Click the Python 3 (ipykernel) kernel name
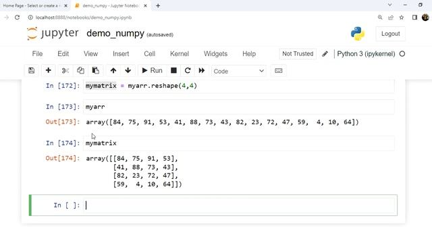The width and height of the screenshot is (432, 243). [366, 54]
